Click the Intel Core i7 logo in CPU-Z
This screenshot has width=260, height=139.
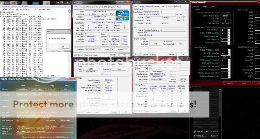click(x=121, y=15)
